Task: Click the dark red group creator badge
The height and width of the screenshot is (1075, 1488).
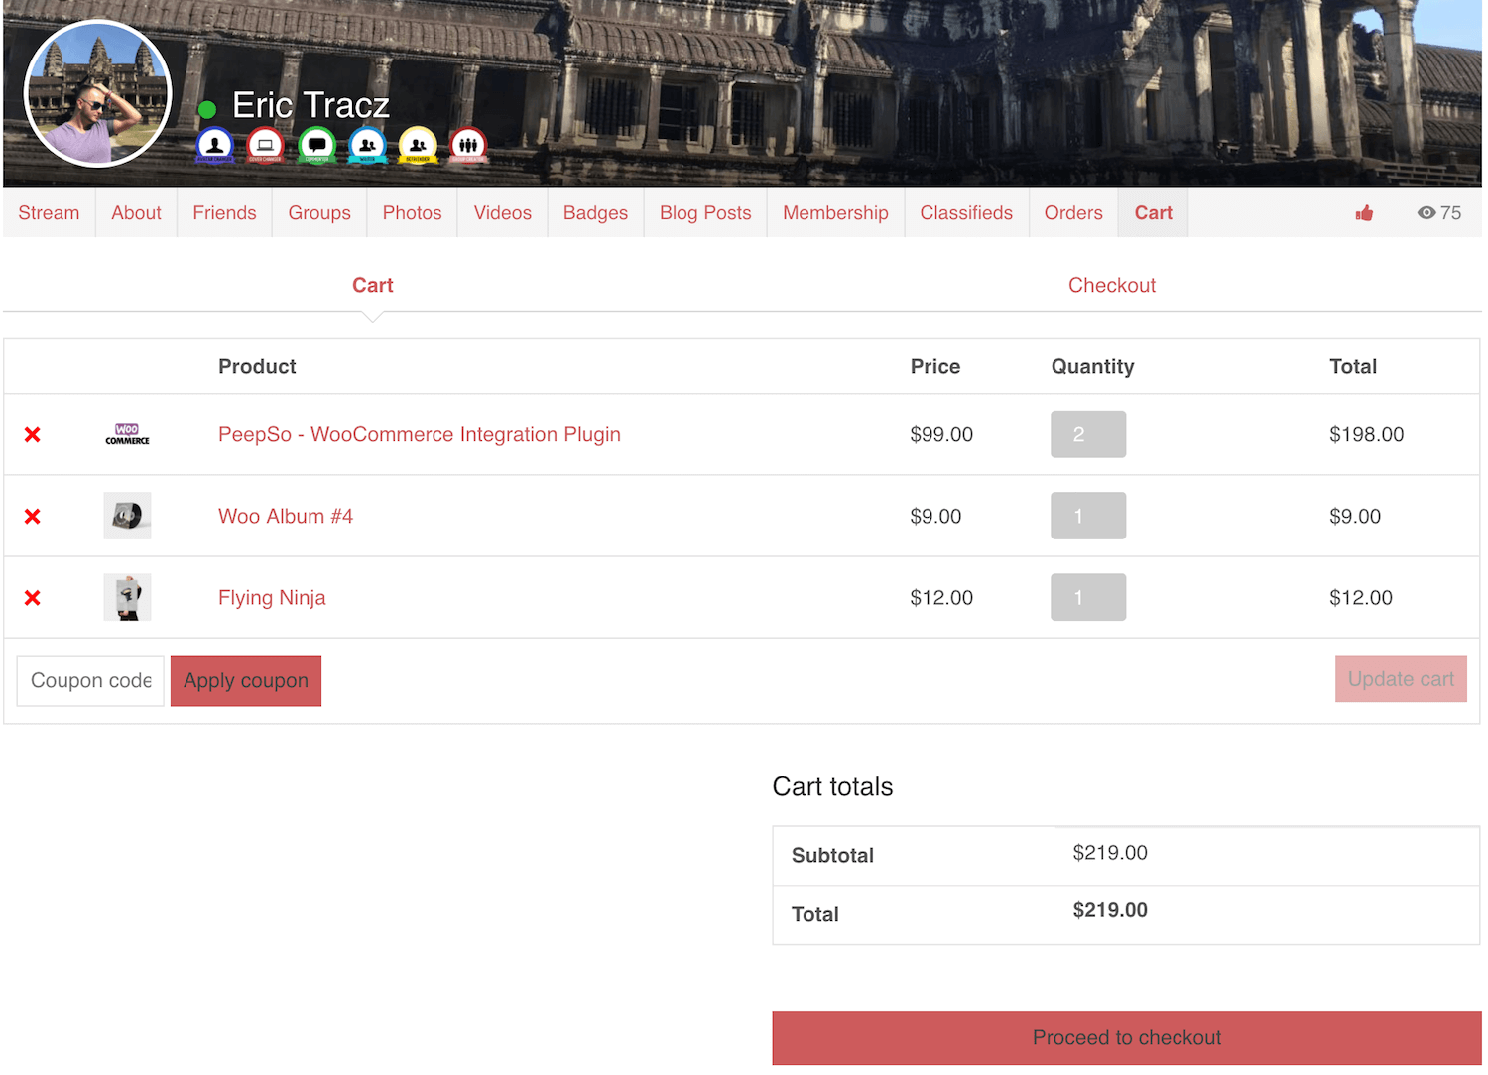Action: click(x=468, y=146)
